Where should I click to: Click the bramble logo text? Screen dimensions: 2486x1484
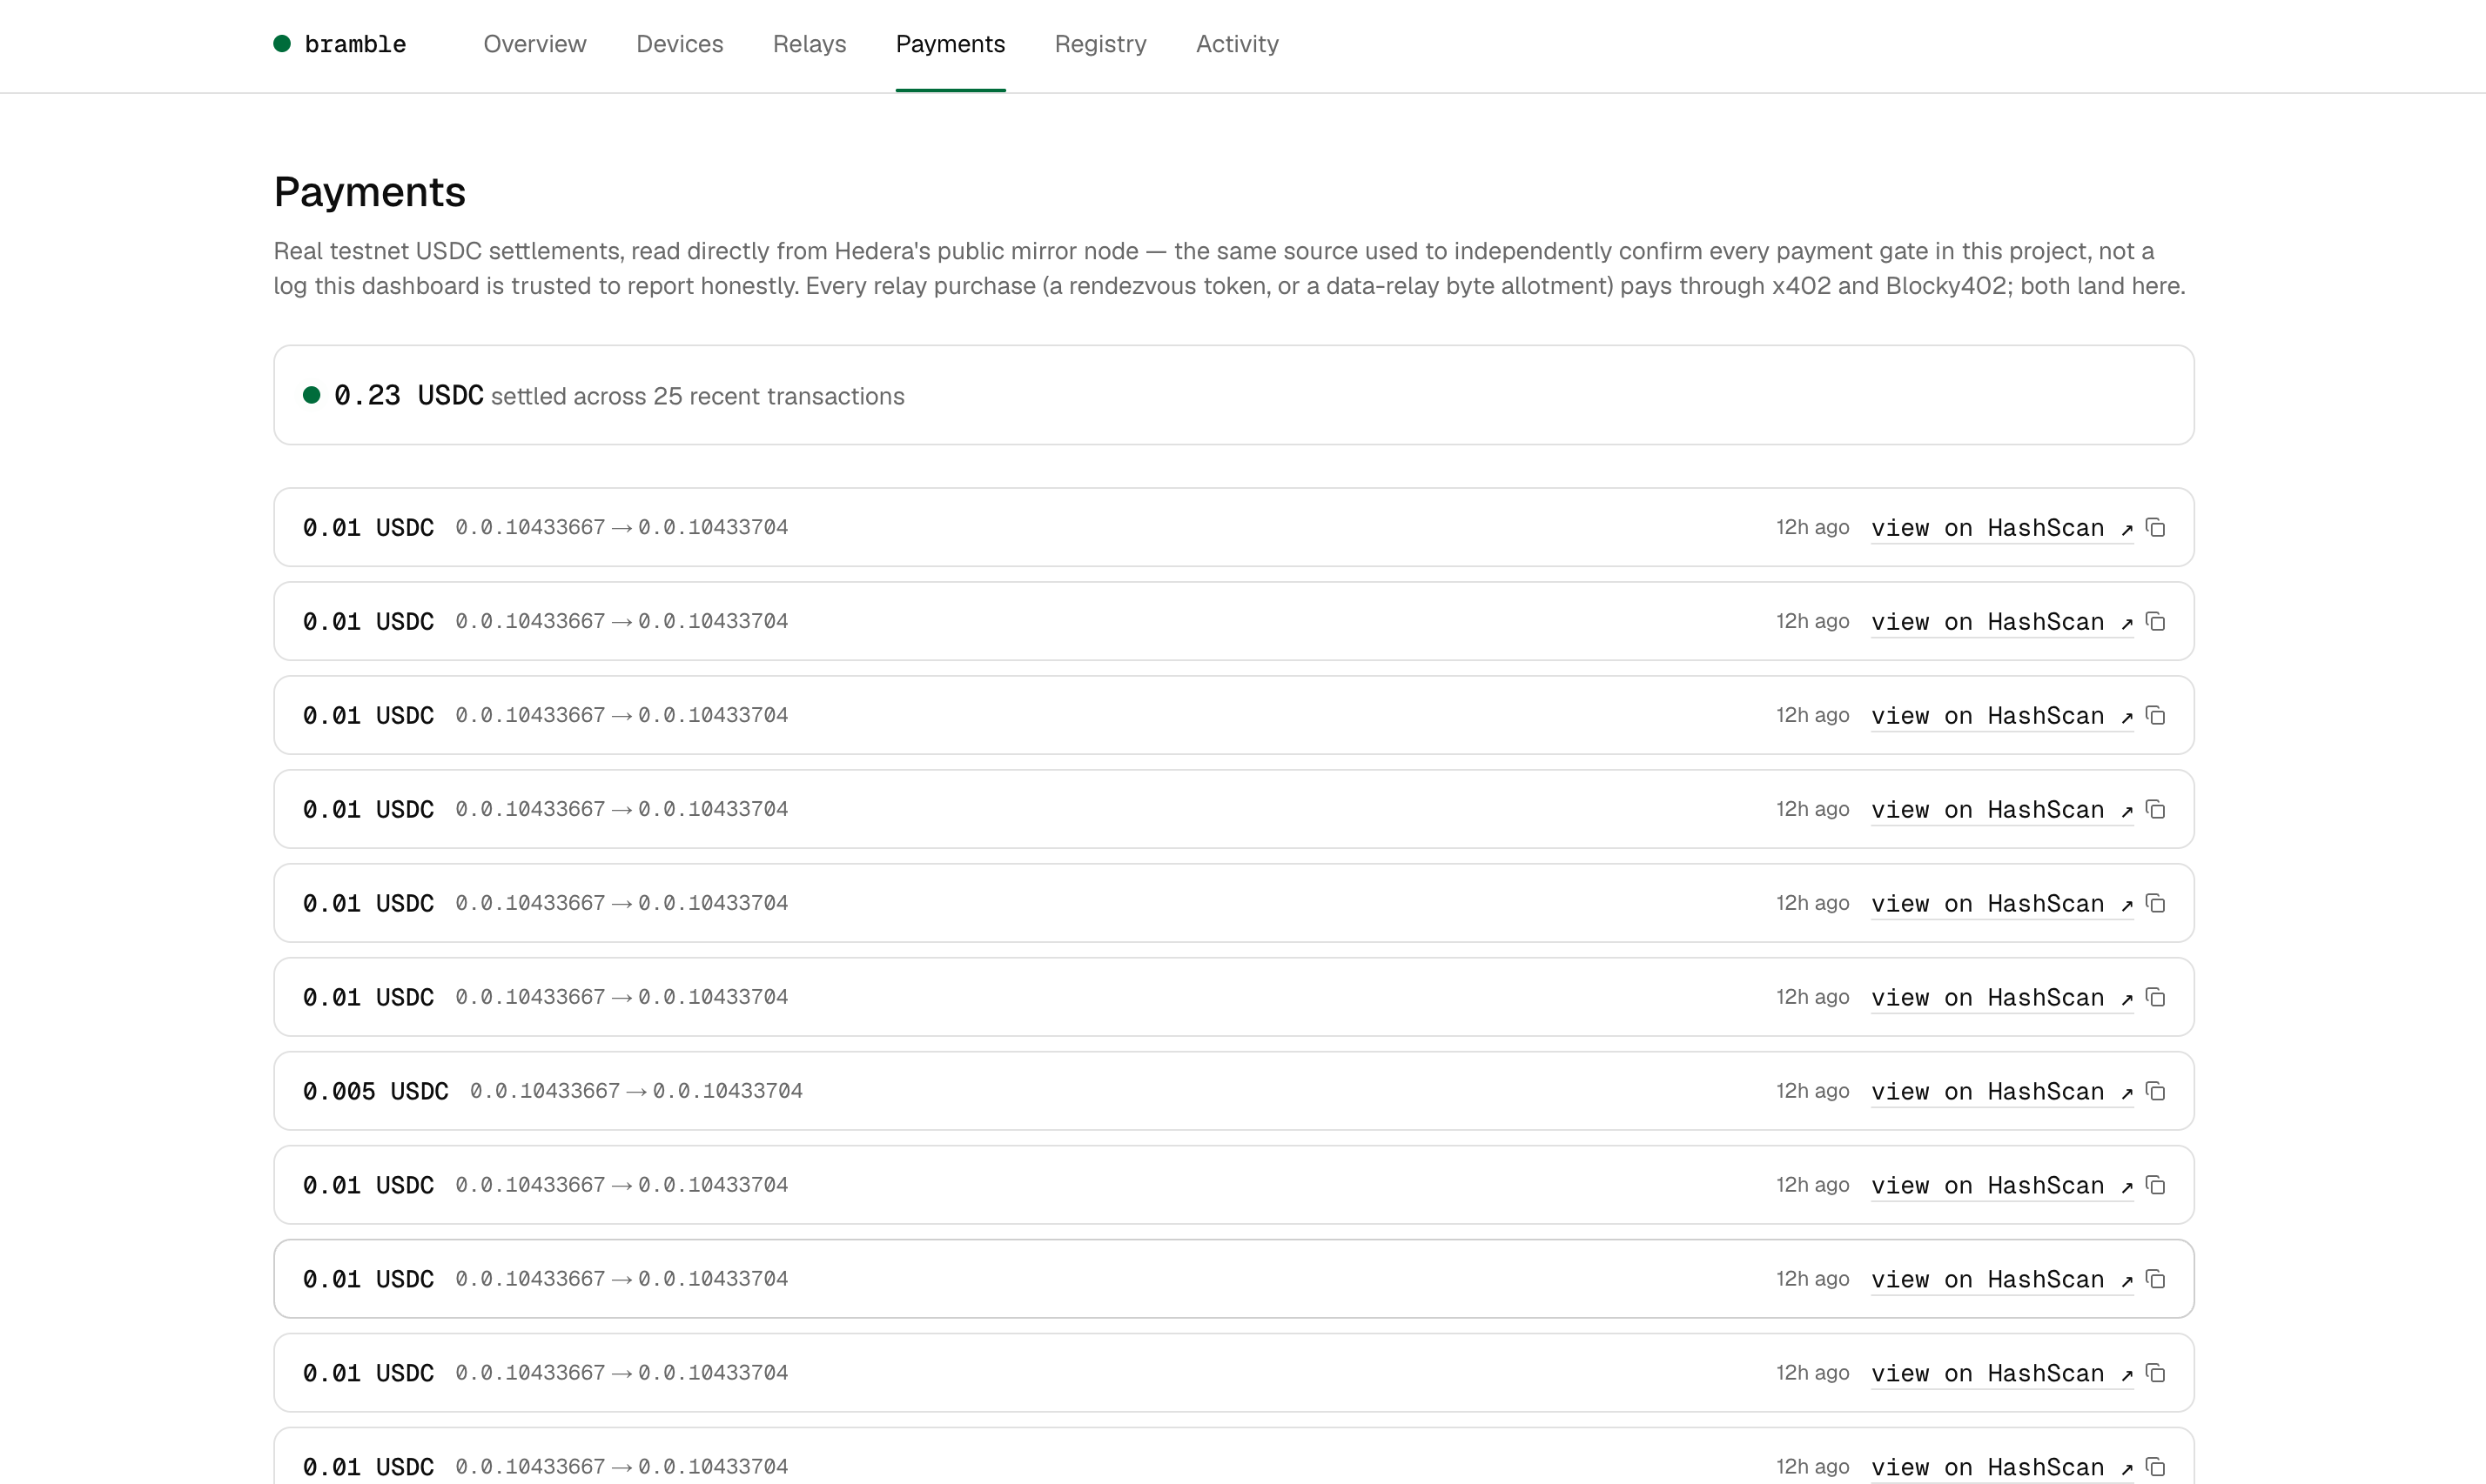355,44
